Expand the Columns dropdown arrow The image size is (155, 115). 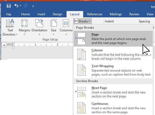(66, 34)
